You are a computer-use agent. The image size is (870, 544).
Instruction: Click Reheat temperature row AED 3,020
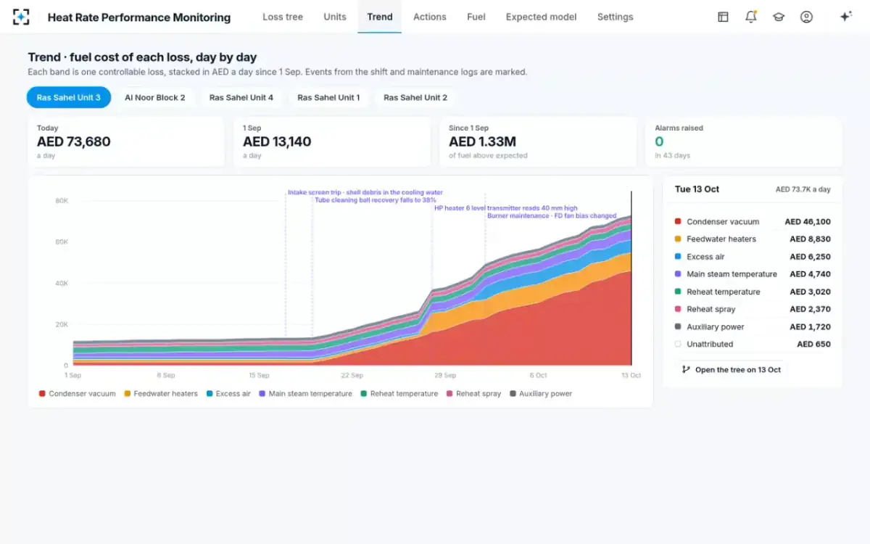(753, 292)
